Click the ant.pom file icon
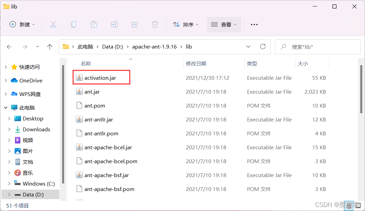365x211 pixels. (79, 105)
